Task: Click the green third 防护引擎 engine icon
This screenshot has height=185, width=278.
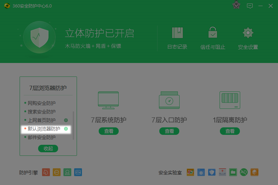Action: click(x=67, y=172)
